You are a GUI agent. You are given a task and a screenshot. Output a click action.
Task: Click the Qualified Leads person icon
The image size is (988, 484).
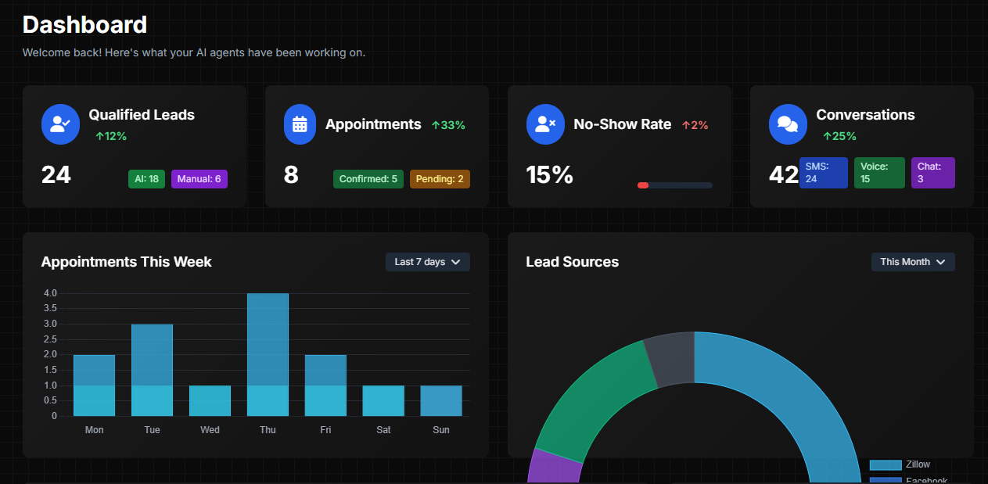tap(60, 124)
